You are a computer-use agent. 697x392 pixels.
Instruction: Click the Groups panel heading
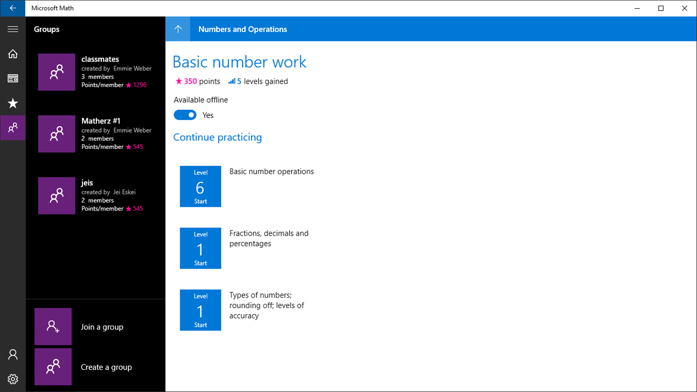pos(47,29)
